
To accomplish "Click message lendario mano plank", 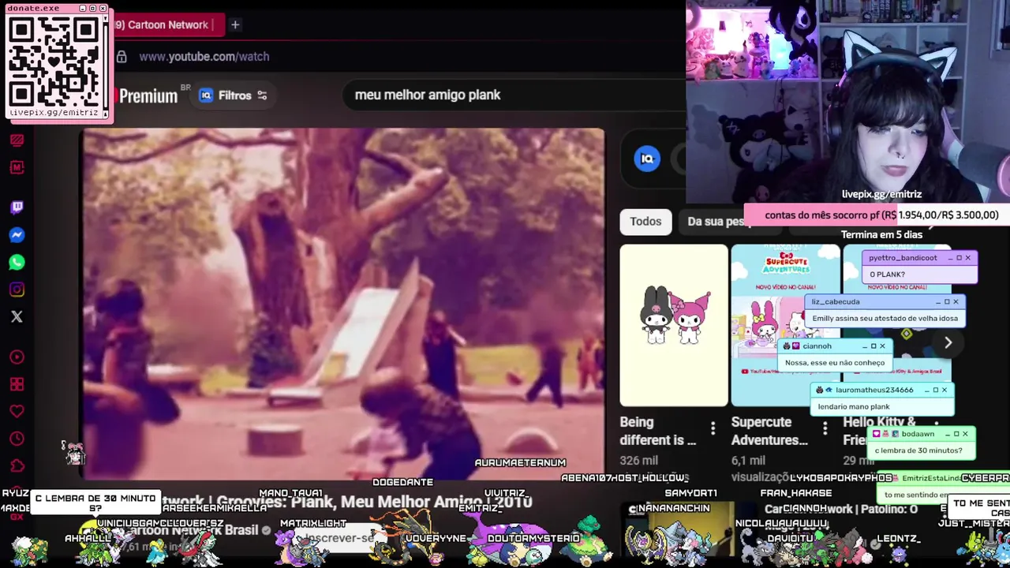I will tap(854, 406).
